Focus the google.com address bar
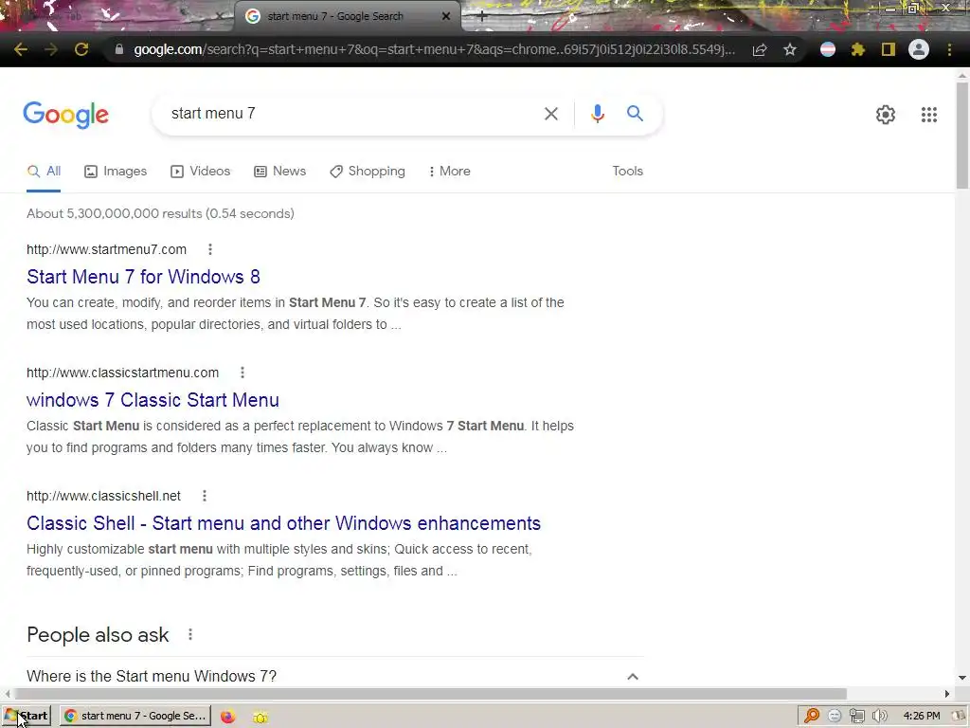Viewport: 970px width, 728px height. click(433, 49)
